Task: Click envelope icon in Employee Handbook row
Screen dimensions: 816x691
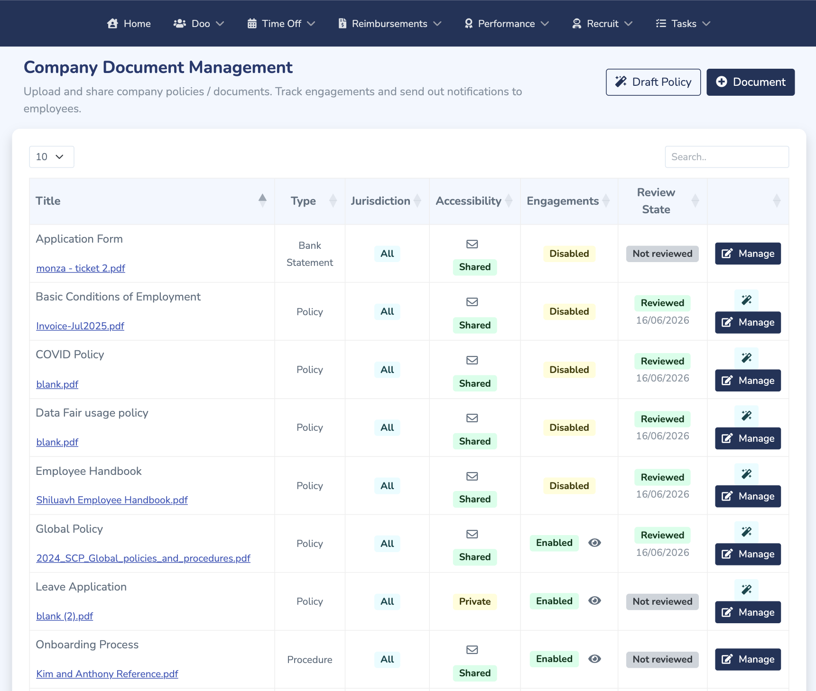Action: point(472,476)
